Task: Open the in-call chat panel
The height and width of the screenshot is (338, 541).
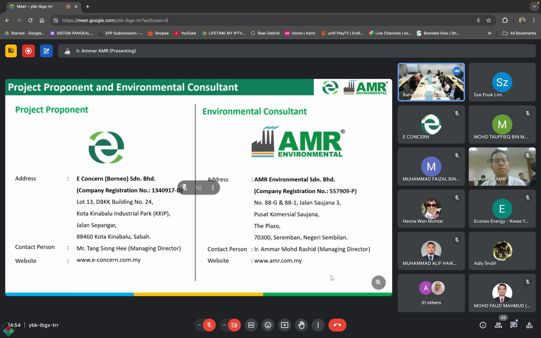Action: pos(514,325)
